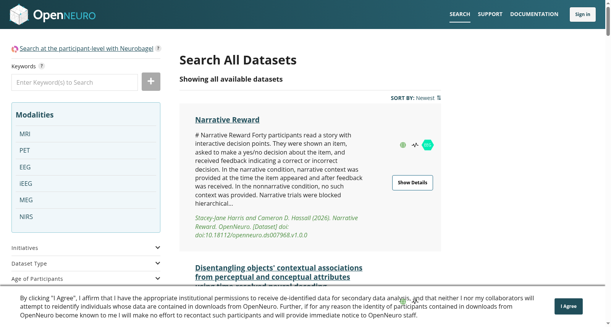Click the activity pulse icon on Narrative Reward
This screenshot has width=611, height=327.
tap(415, 145)
